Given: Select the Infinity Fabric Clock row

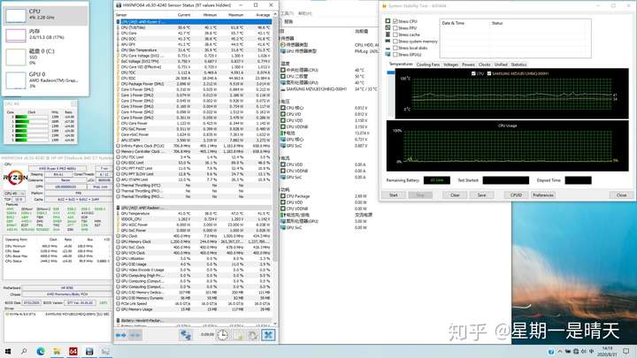Looking at the screenshot, I should [194, 146].
